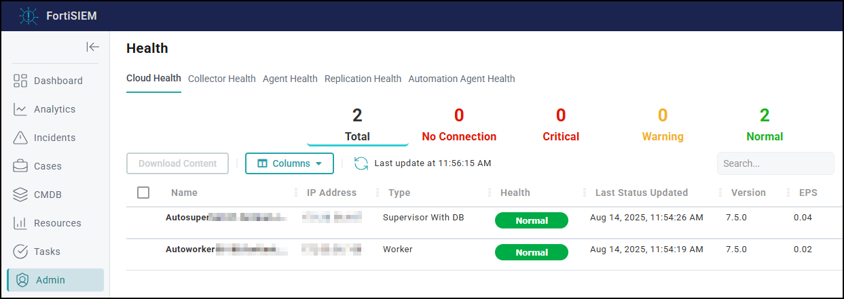
Task: Click the Download Content button
Action: point(177,163)
